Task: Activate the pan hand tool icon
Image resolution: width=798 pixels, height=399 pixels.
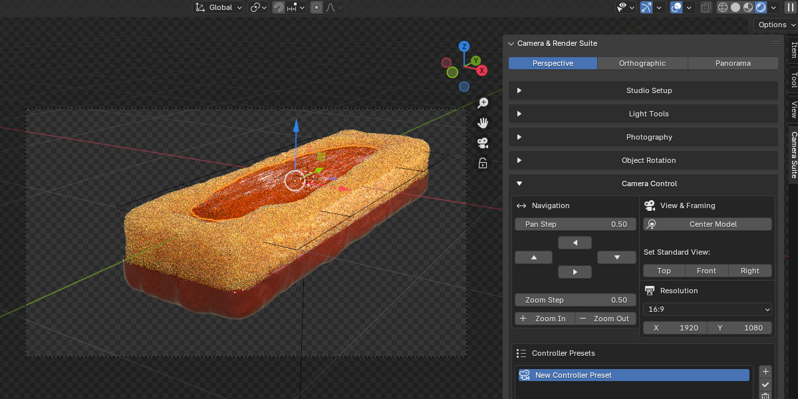Action: 483,122
